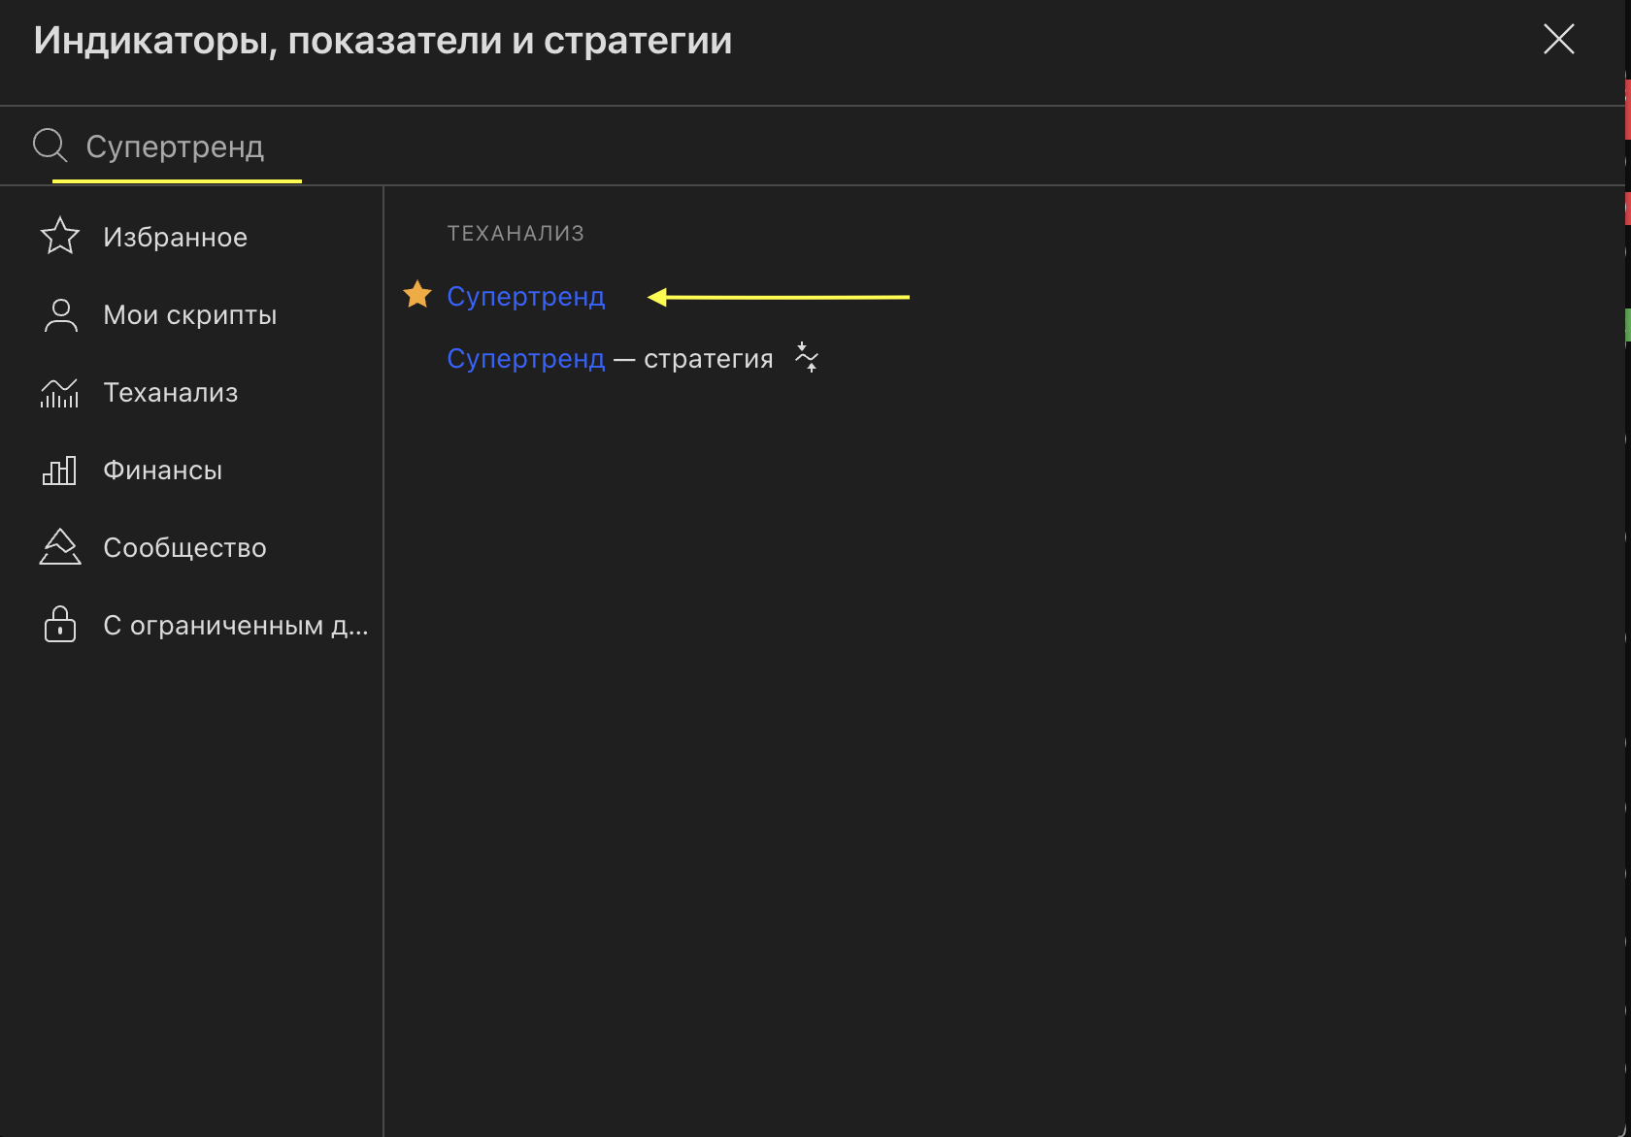Click the person icon for Мои скрипты
Image resolution: width=1631 pixels, height=1137 pixels.
click(60, 315)
